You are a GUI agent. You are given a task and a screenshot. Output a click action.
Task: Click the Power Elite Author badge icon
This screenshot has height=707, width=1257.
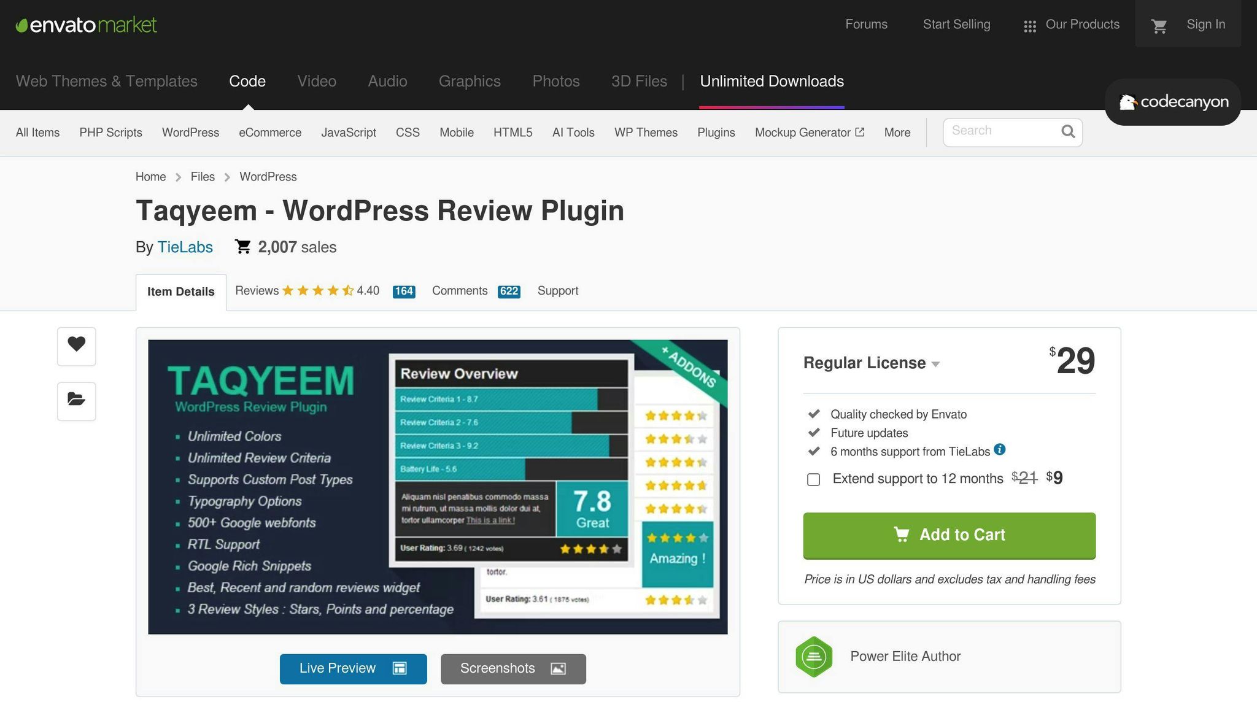(x=814, y=657)
